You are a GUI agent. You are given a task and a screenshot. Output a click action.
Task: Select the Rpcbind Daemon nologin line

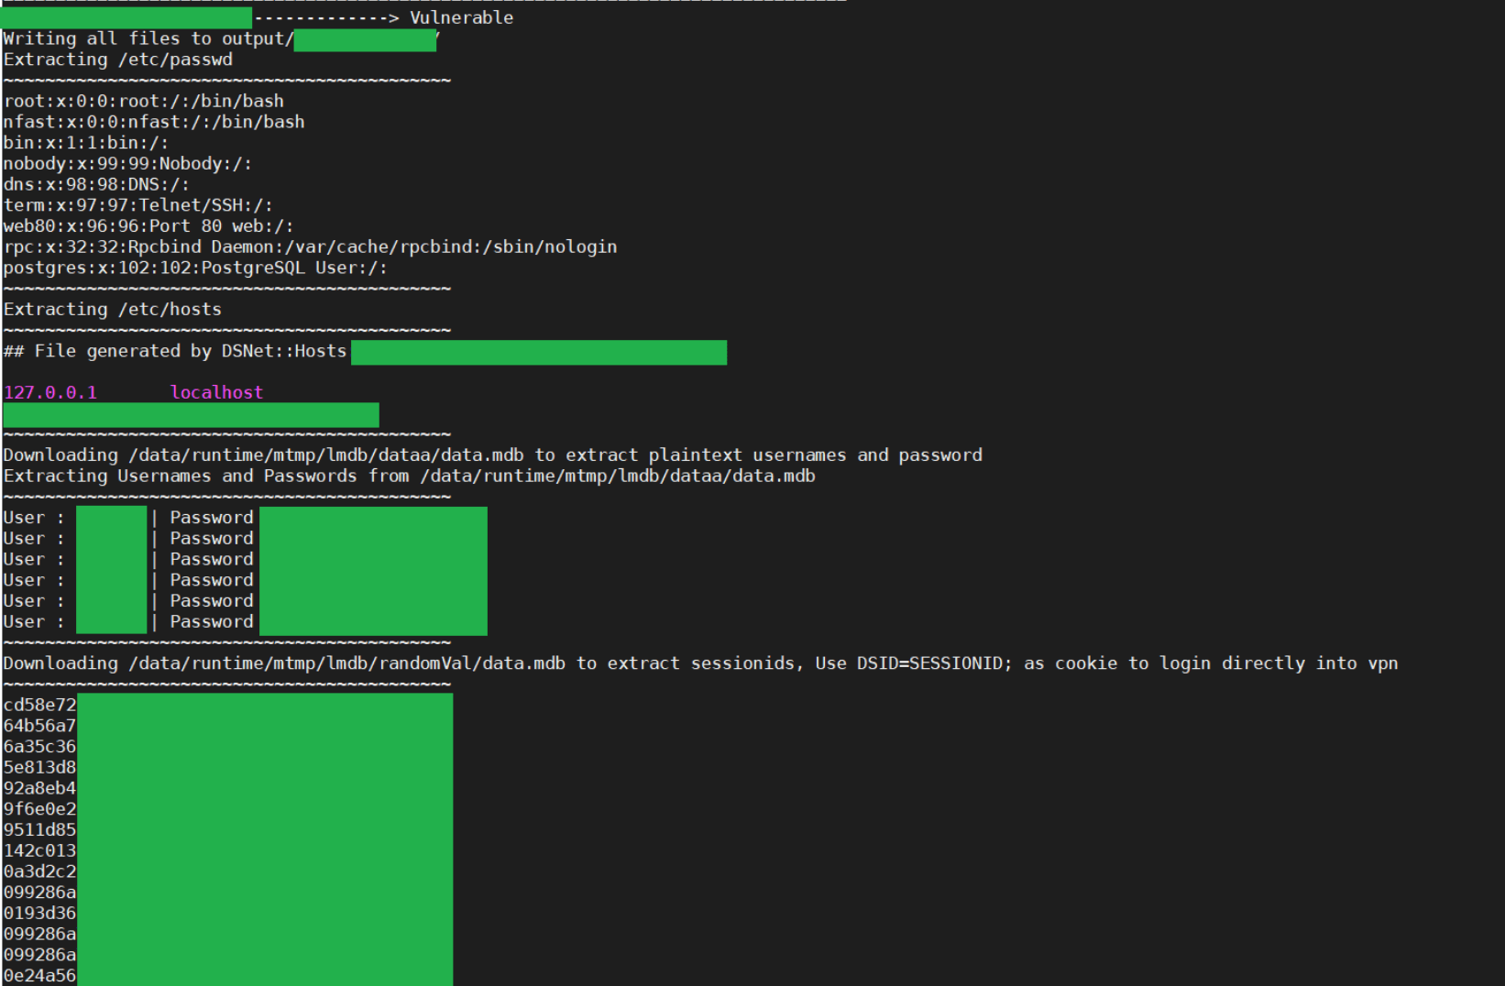pyautogui.click(x=311, y=246)
